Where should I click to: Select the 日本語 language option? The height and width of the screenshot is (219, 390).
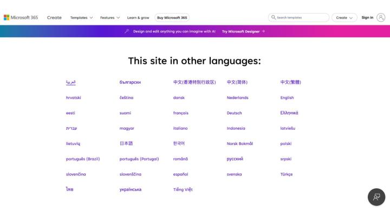point(126,144)
